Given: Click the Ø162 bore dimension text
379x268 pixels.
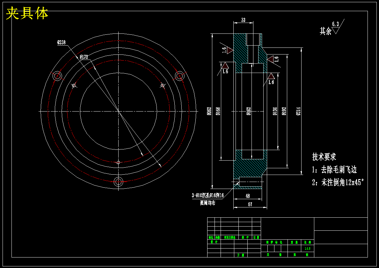Looking at the screenshot, I should tap(249, 111).
